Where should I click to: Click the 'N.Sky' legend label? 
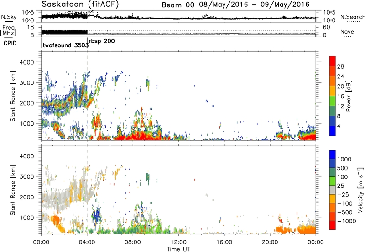9,17
